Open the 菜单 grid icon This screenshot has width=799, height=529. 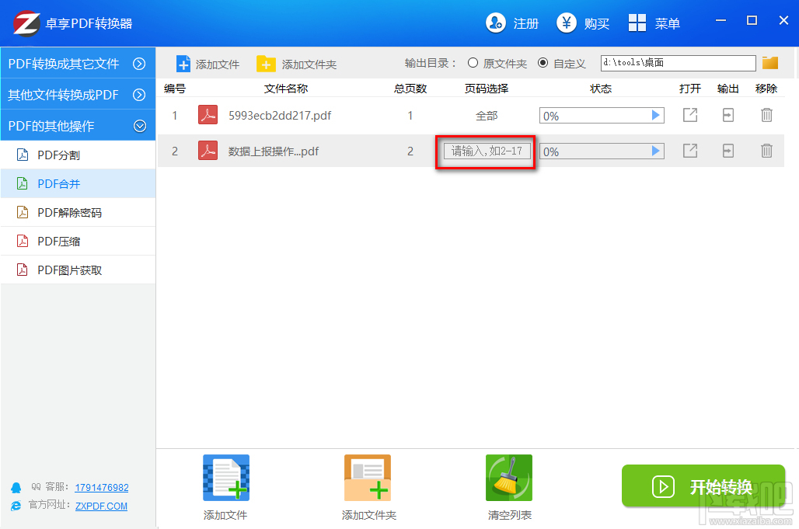[x=637, y=23]
